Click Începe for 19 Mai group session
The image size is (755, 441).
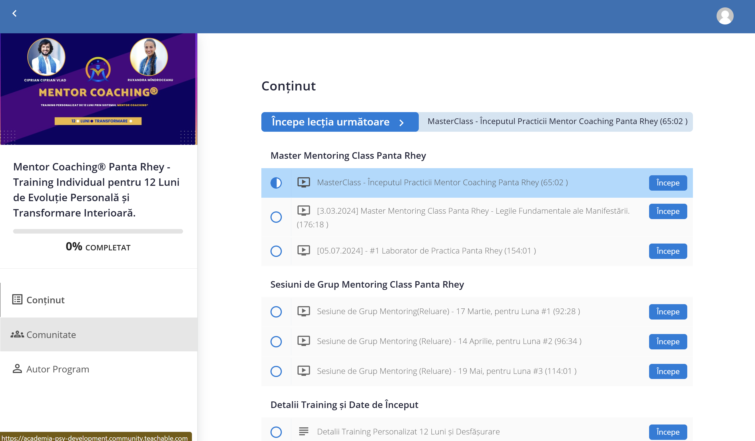(668, 372)
